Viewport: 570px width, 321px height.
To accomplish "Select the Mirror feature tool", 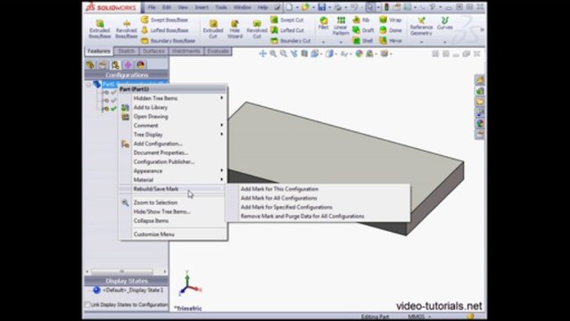I will (x=391, y=41).
